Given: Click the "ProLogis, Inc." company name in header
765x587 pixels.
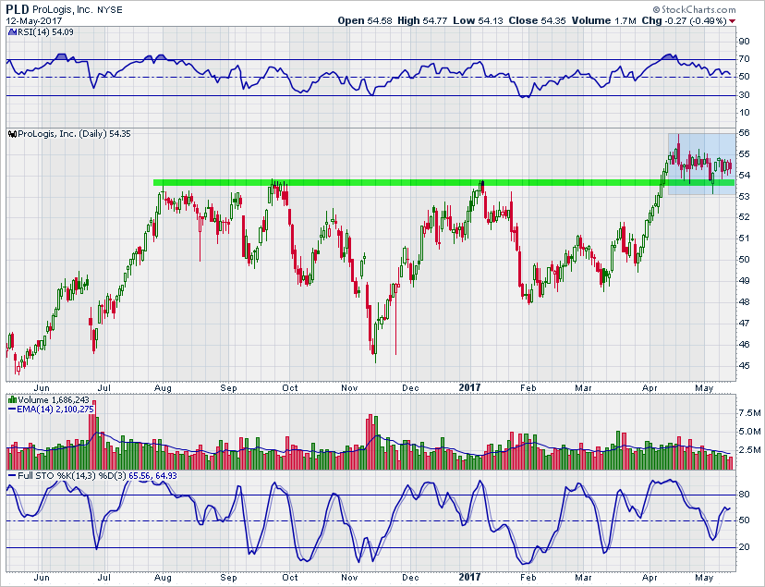Looking at the screenshot, I should coord(64,9).
